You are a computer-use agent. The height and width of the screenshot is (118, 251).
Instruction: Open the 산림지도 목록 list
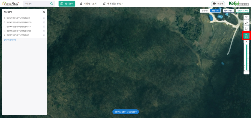click(x=243, y=11)
